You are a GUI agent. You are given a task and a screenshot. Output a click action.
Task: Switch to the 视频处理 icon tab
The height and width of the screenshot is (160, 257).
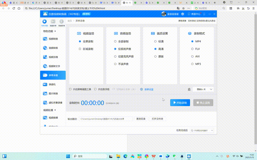point(53,23)
